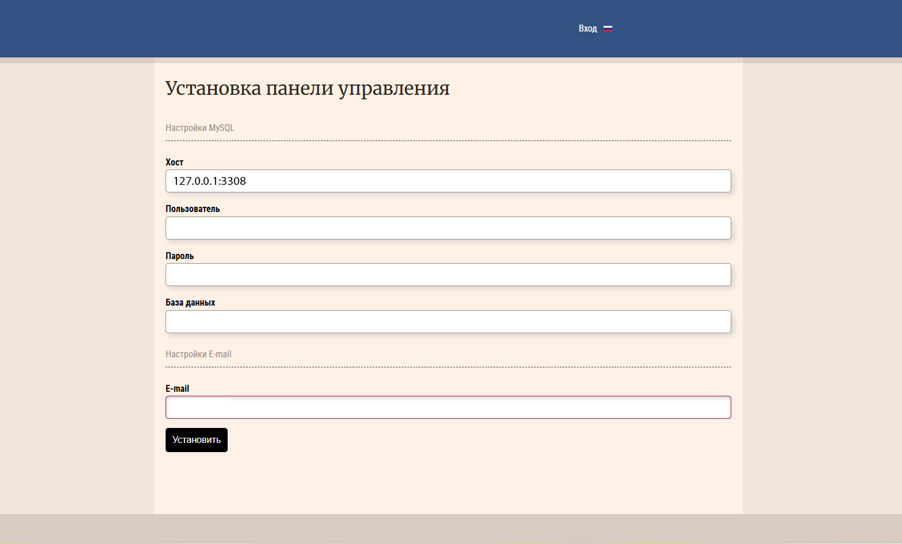
Task: Click the Пользователь field label
Action: point(193,209)
